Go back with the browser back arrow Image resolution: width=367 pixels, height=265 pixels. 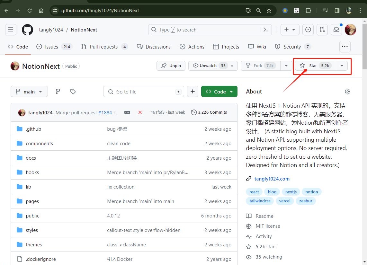pos(6,11)
